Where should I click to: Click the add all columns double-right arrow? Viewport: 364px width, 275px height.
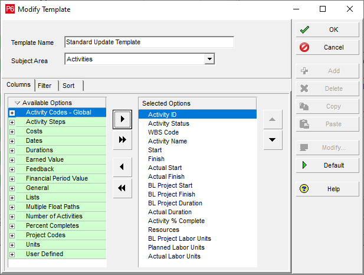tap(122, 140)
